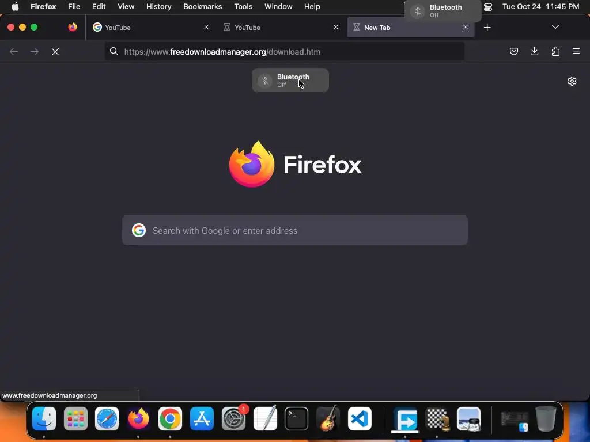This screenshot has height=442, width=590.
Task: Open the Downloads panel
Action: tap(534, 51)
